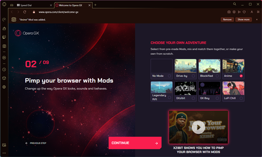Open sidebar three-dots more options
262x157 pixels.
point(4,153)
